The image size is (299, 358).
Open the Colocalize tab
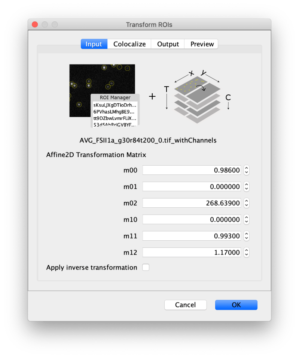click(x=129, y=44)
